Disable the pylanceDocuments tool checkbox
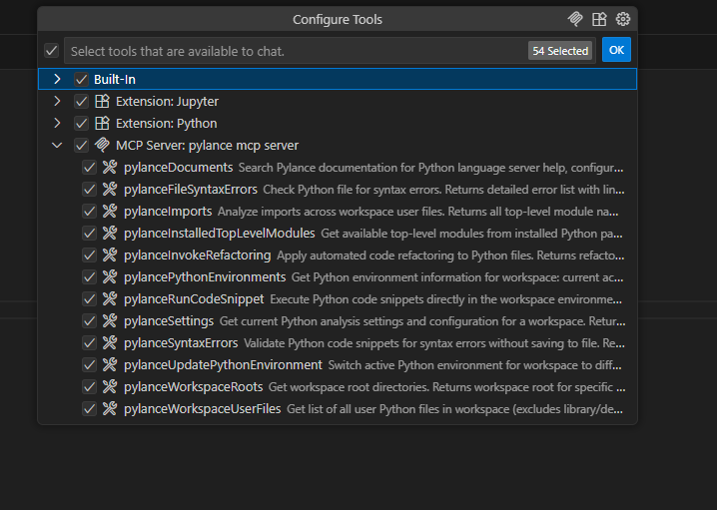This screenshot has width=717, height=510. (89, 168)
